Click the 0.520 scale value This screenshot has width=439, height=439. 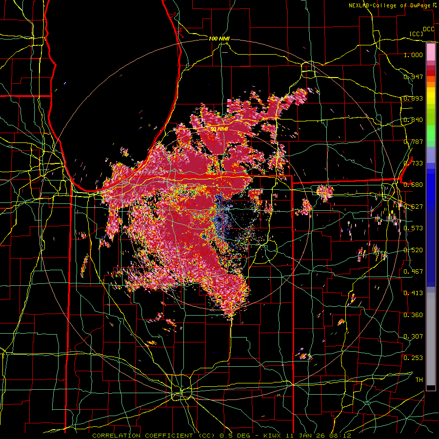413,250
